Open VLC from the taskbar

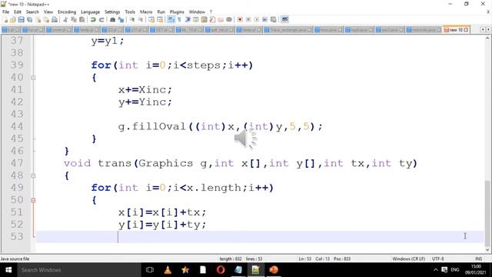(x=168, y=270)
